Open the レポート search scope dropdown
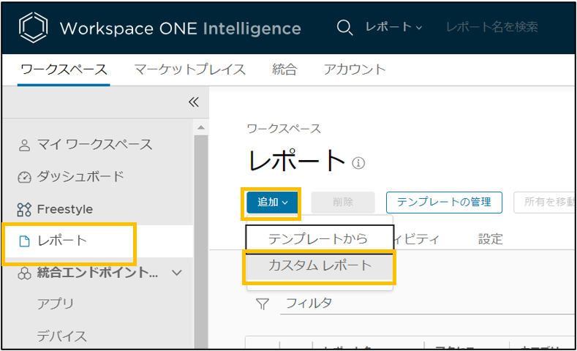This screenshot has height=351, width=577. coord(393,27)
